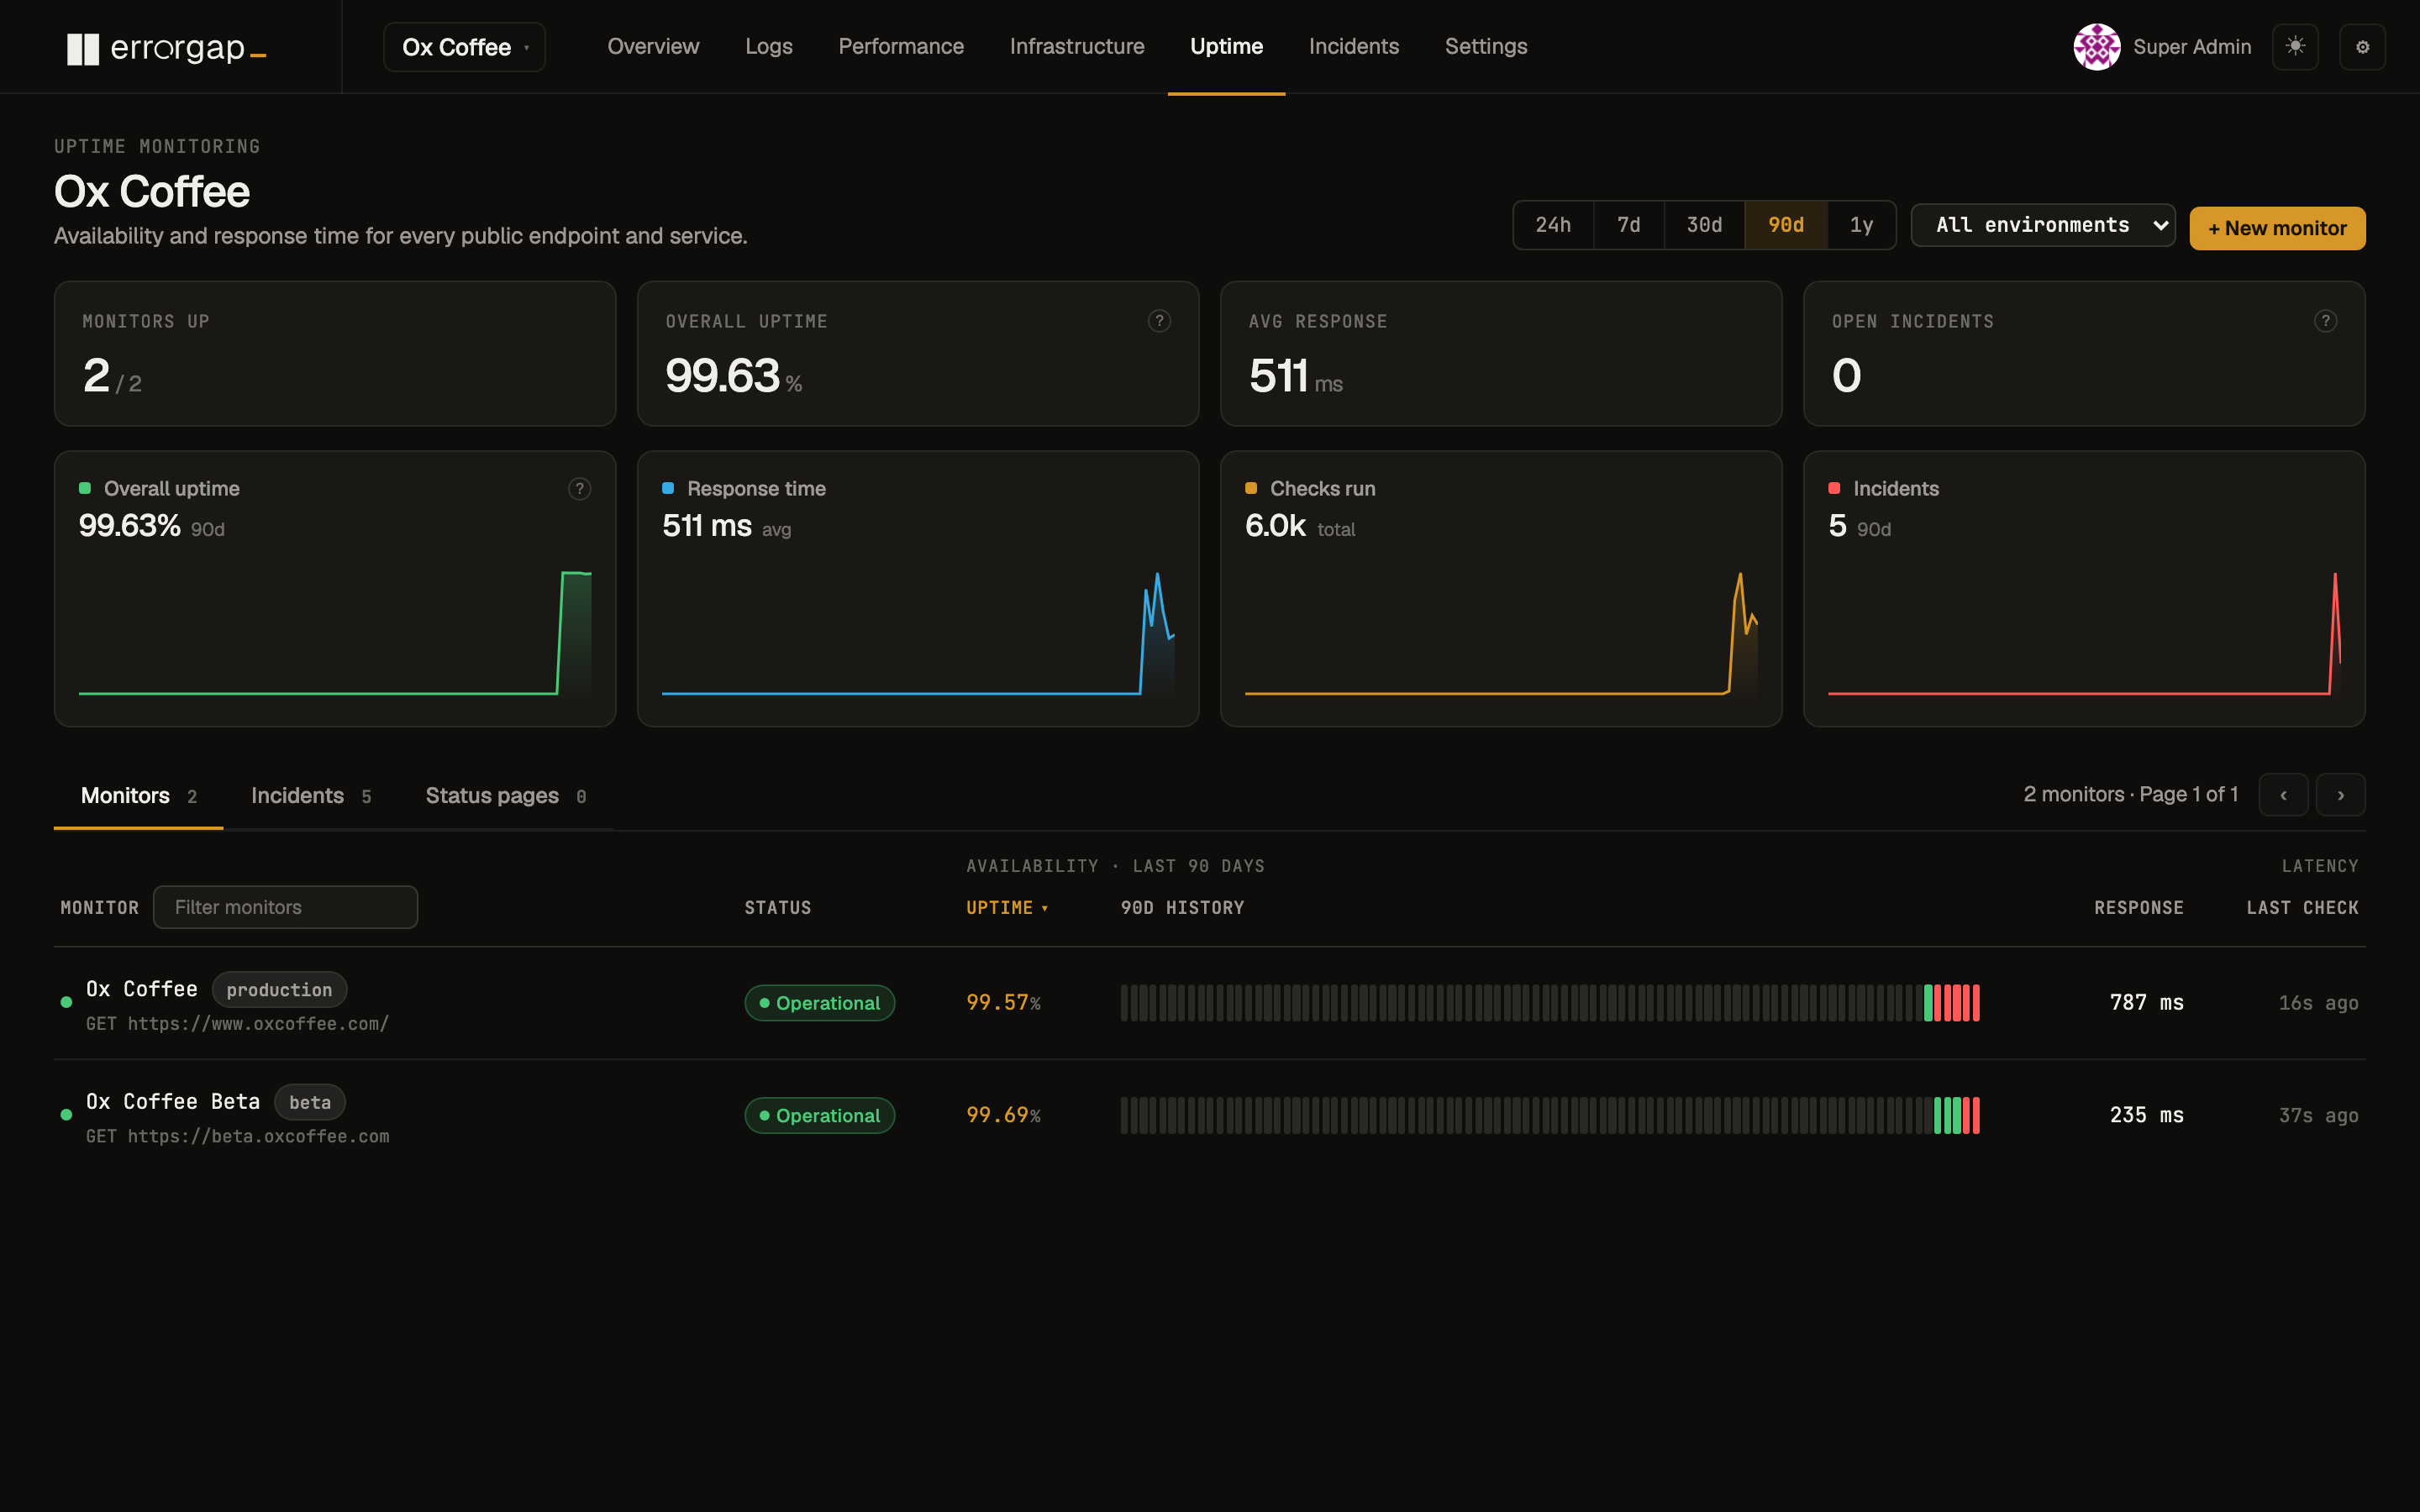Click the orange Checks run legend square
Image resolution: width=2420 pixels, height=1512 pixels.
click(1251, 488)
